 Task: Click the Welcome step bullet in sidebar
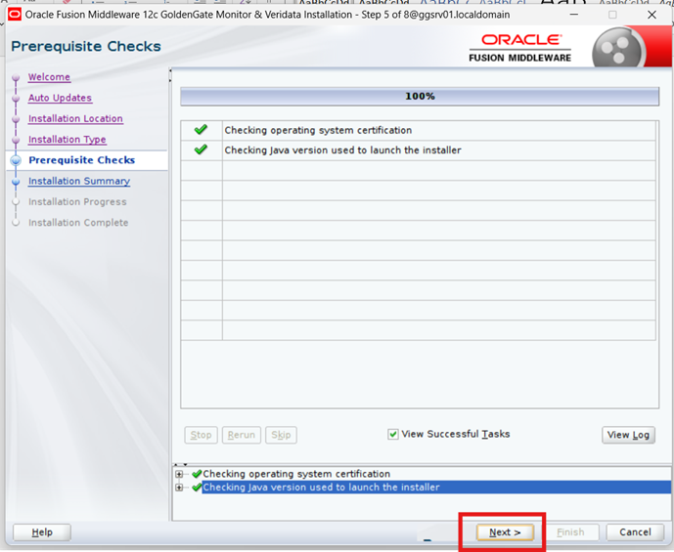point(16,78)
